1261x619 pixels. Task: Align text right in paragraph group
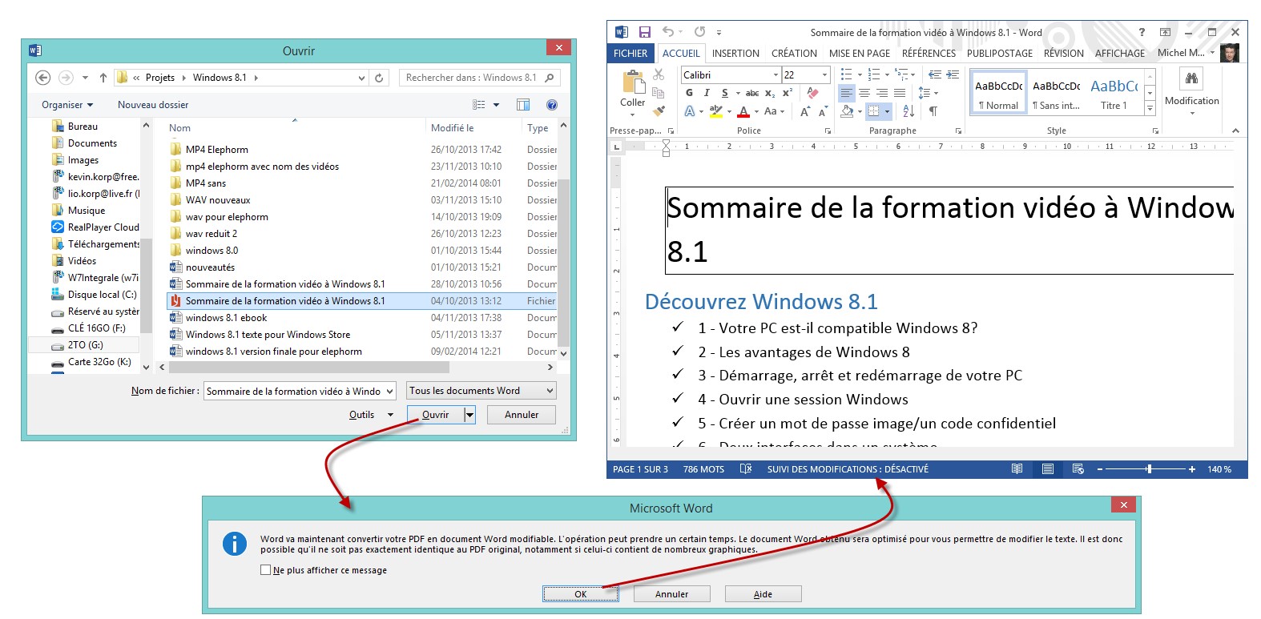tap(882, 93)
